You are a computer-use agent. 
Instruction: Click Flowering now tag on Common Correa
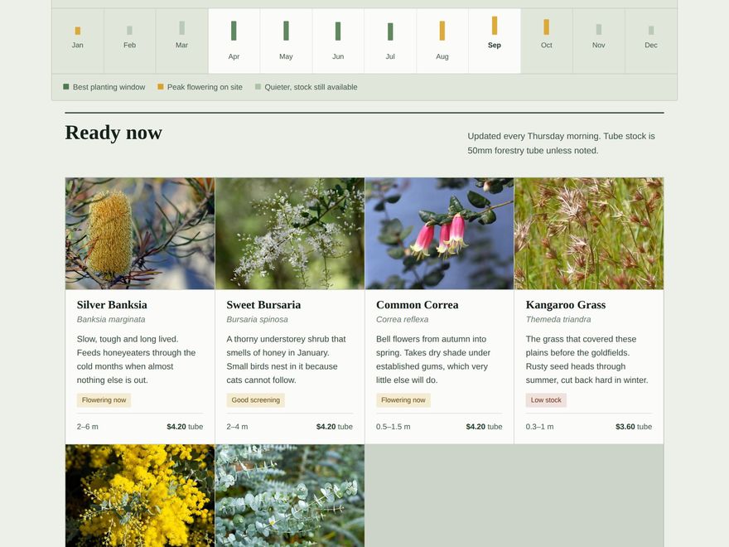click(403, 400)
